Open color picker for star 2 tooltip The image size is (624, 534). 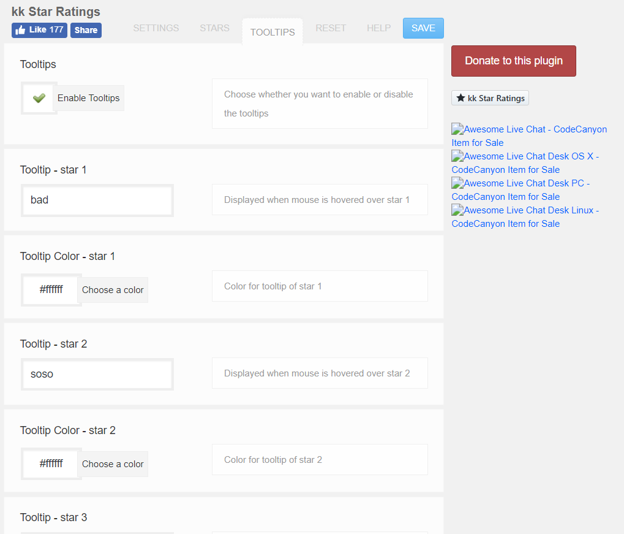click(x=113, y=464)
